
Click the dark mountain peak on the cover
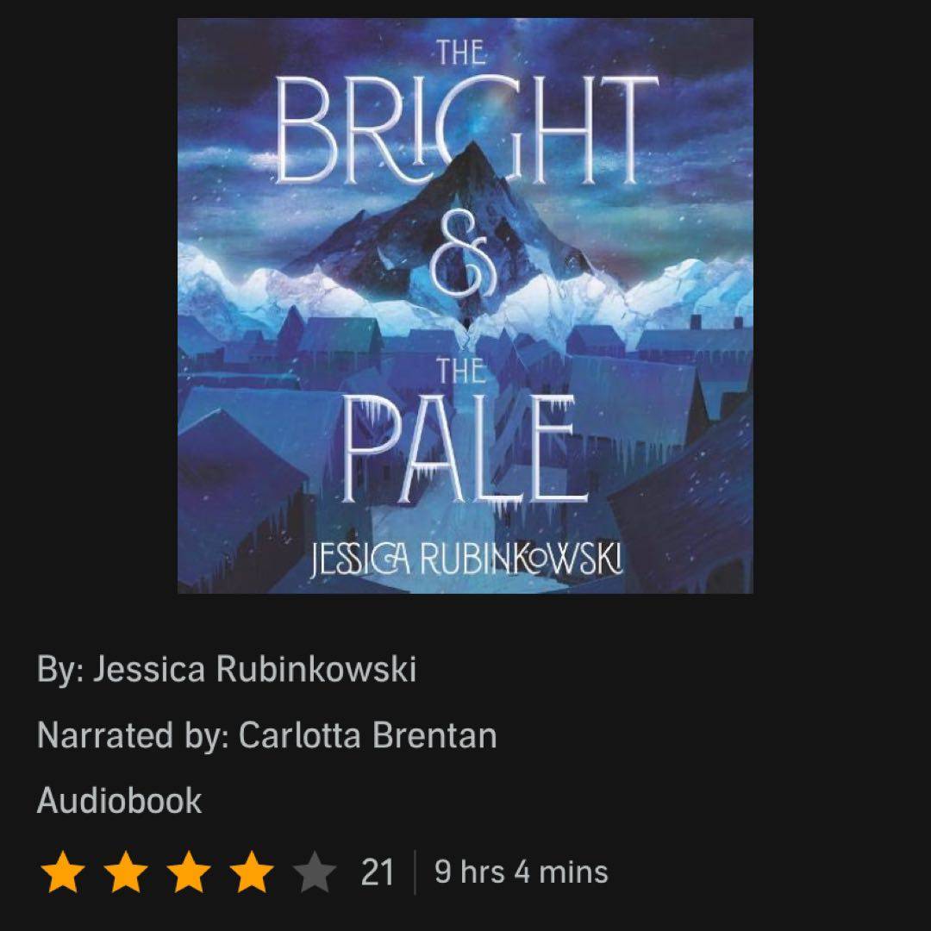pos(469,196)
